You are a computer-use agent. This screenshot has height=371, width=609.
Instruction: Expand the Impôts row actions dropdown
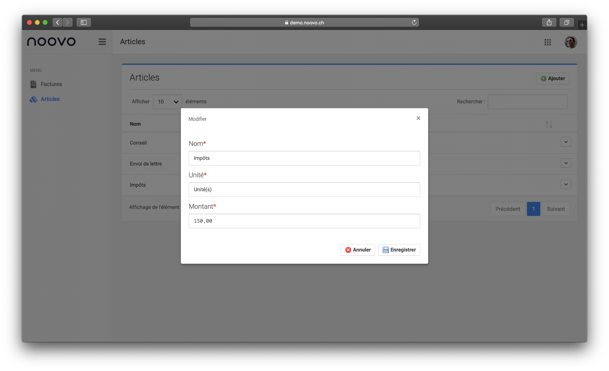pyautogui.click(x=566, y=184)
